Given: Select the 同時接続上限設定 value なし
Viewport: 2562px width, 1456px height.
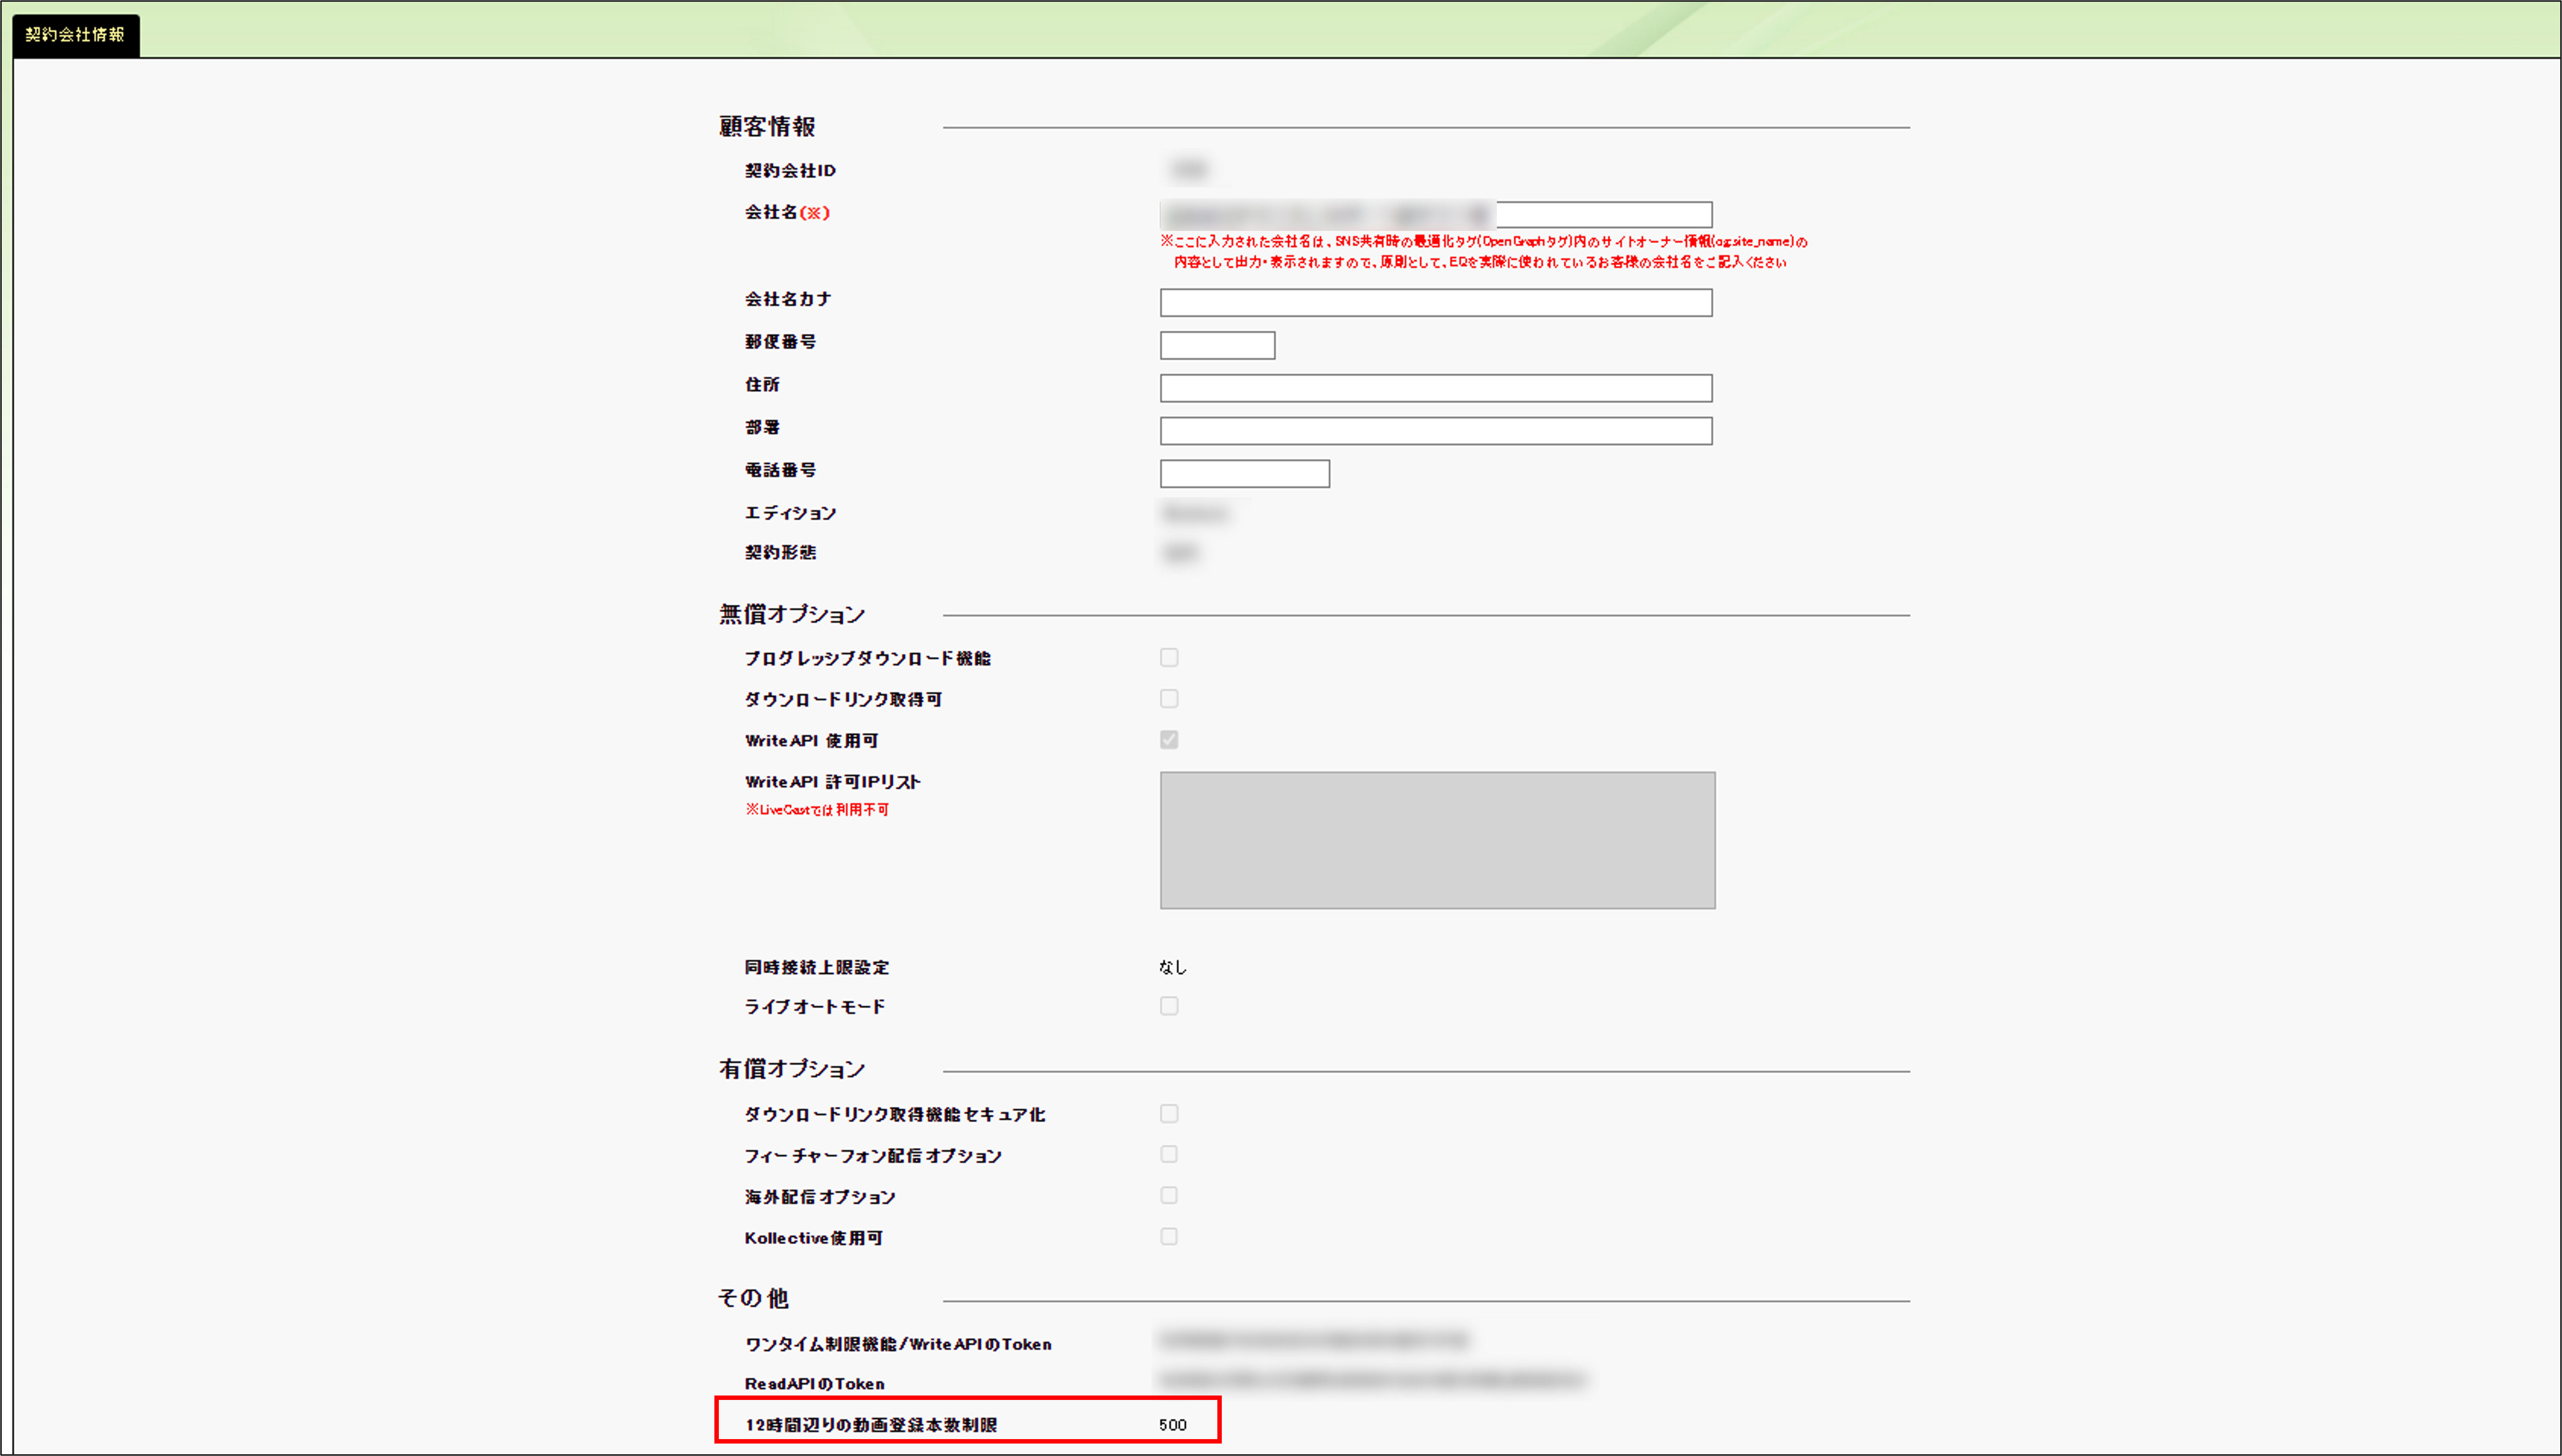Looking at the screenshot, I should click(1172, 967).
